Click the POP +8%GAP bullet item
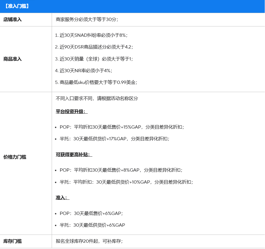Viewport: 265px width, 249px height. 121,170
